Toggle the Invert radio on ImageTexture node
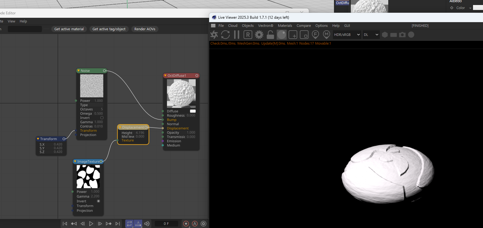The height and width of the screenshot is (228, 483). pos(98,201)
